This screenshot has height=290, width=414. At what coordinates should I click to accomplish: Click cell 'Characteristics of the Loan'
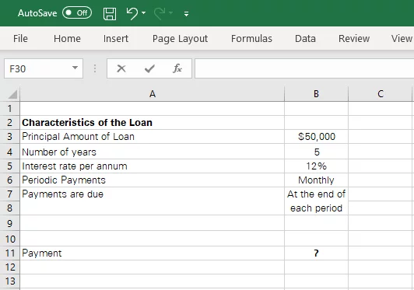click(x=152, y=122)
